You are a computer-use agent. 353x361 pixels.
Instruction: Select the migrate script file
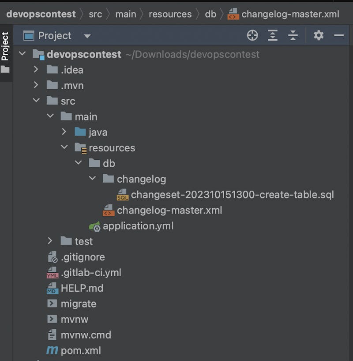coord(78,304)
